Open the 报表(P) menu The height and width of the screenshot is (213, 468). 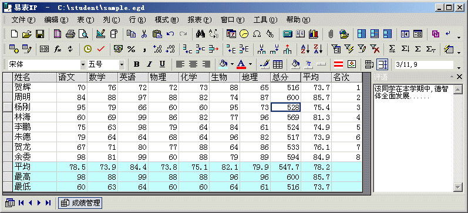pos(200,20)
